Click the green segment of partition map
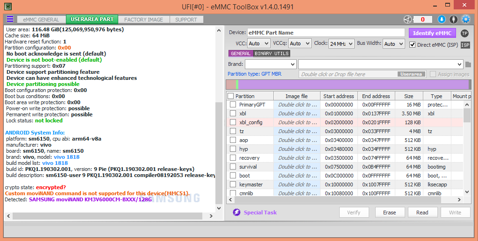This screenshot has width=478, height=241. tap(237, 85)
